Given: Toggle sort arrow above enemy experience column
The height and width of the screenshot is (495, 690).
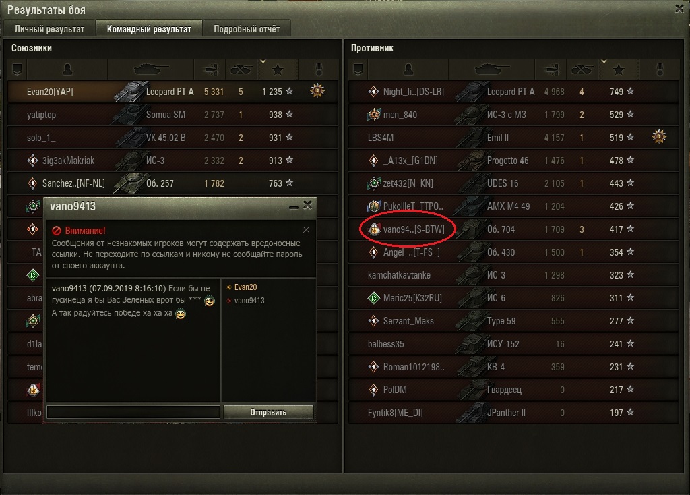Looking at the screenshot, I should click(x=604, y=61).
